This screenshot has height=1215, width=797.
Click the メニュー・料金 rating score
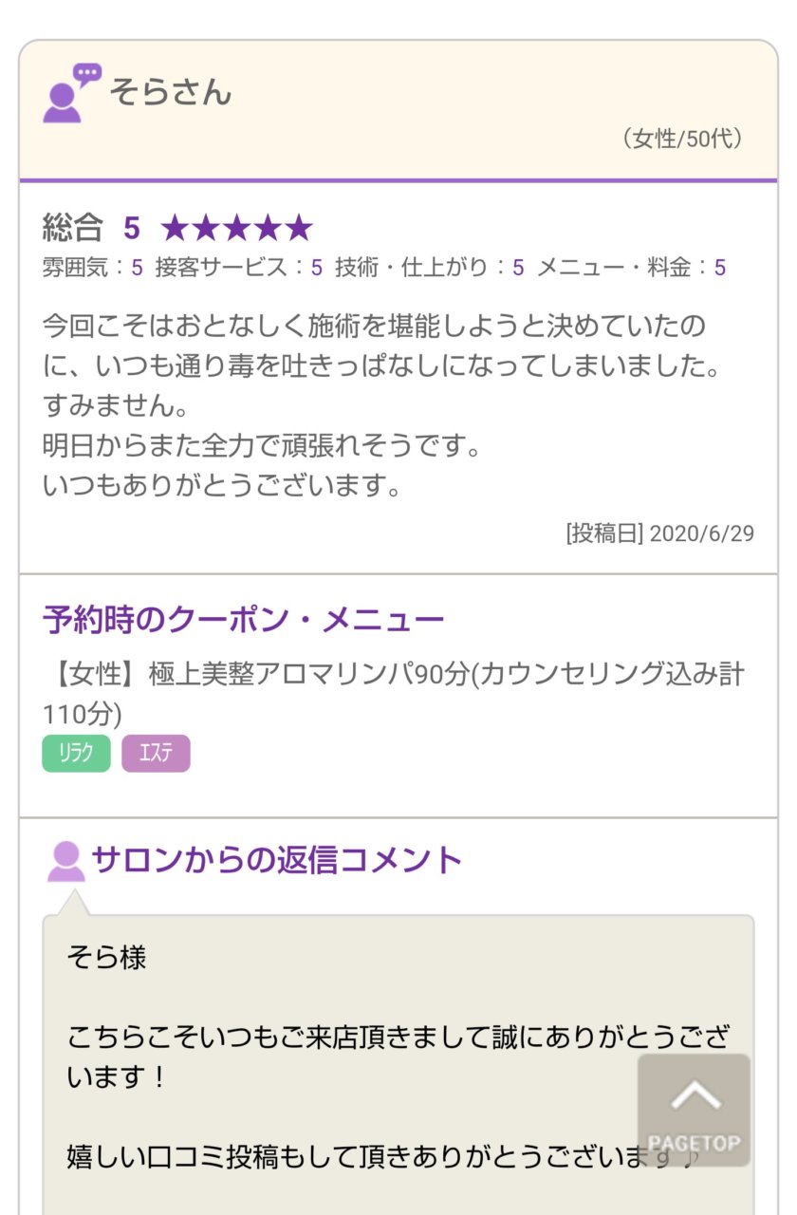[x=631, y=268]
